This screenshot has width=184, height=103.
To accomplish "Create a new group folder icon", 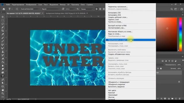I will [172, 99].
